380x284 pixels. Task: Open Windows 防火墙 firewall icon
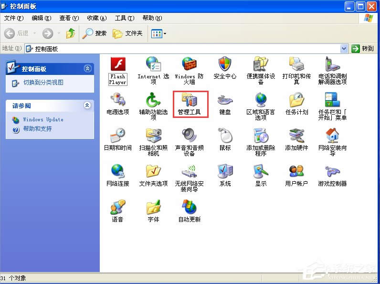tap(189, 64)
